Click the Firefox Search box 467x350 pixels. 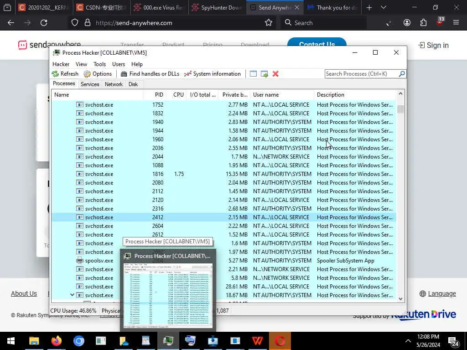click(x=323, y=23)
